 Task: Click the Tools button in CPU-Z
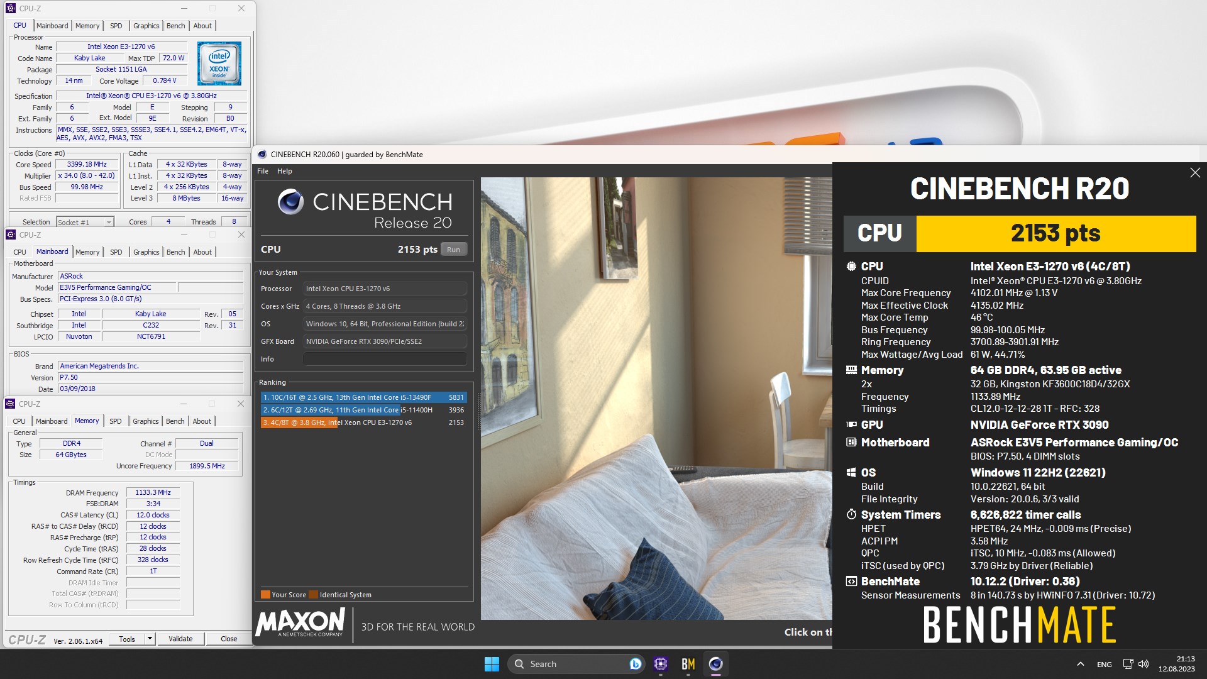(127, 639)
